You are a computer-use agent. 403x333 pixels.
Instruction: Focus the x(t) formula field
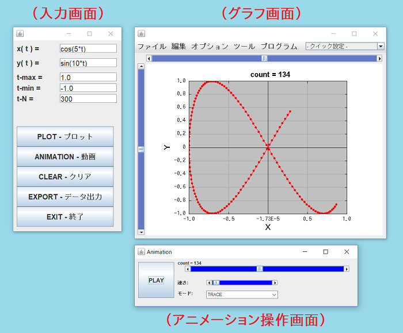[x=88, y=48]
